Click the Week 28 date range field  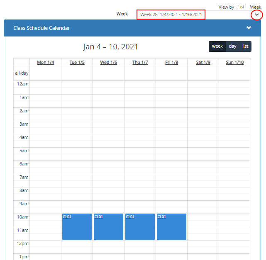click(x=171, y=15)
